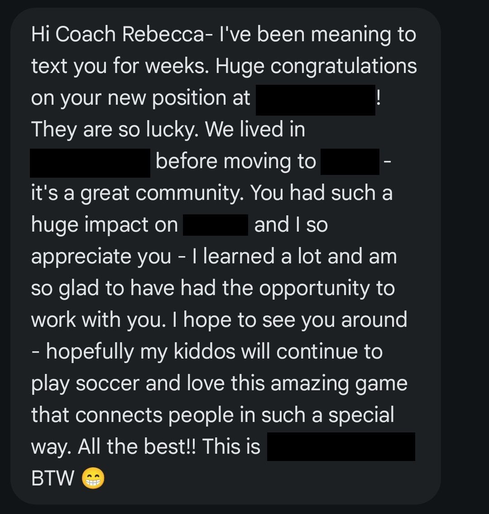Screen dimensions: 489x514
Task: Click the word "Coach" in the greeting
Action: (x=85, y=35)
